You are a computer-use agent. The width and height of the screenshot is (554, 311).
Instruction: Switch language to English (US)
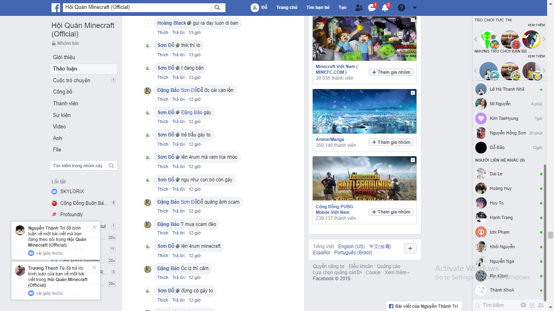pos(351,246)
